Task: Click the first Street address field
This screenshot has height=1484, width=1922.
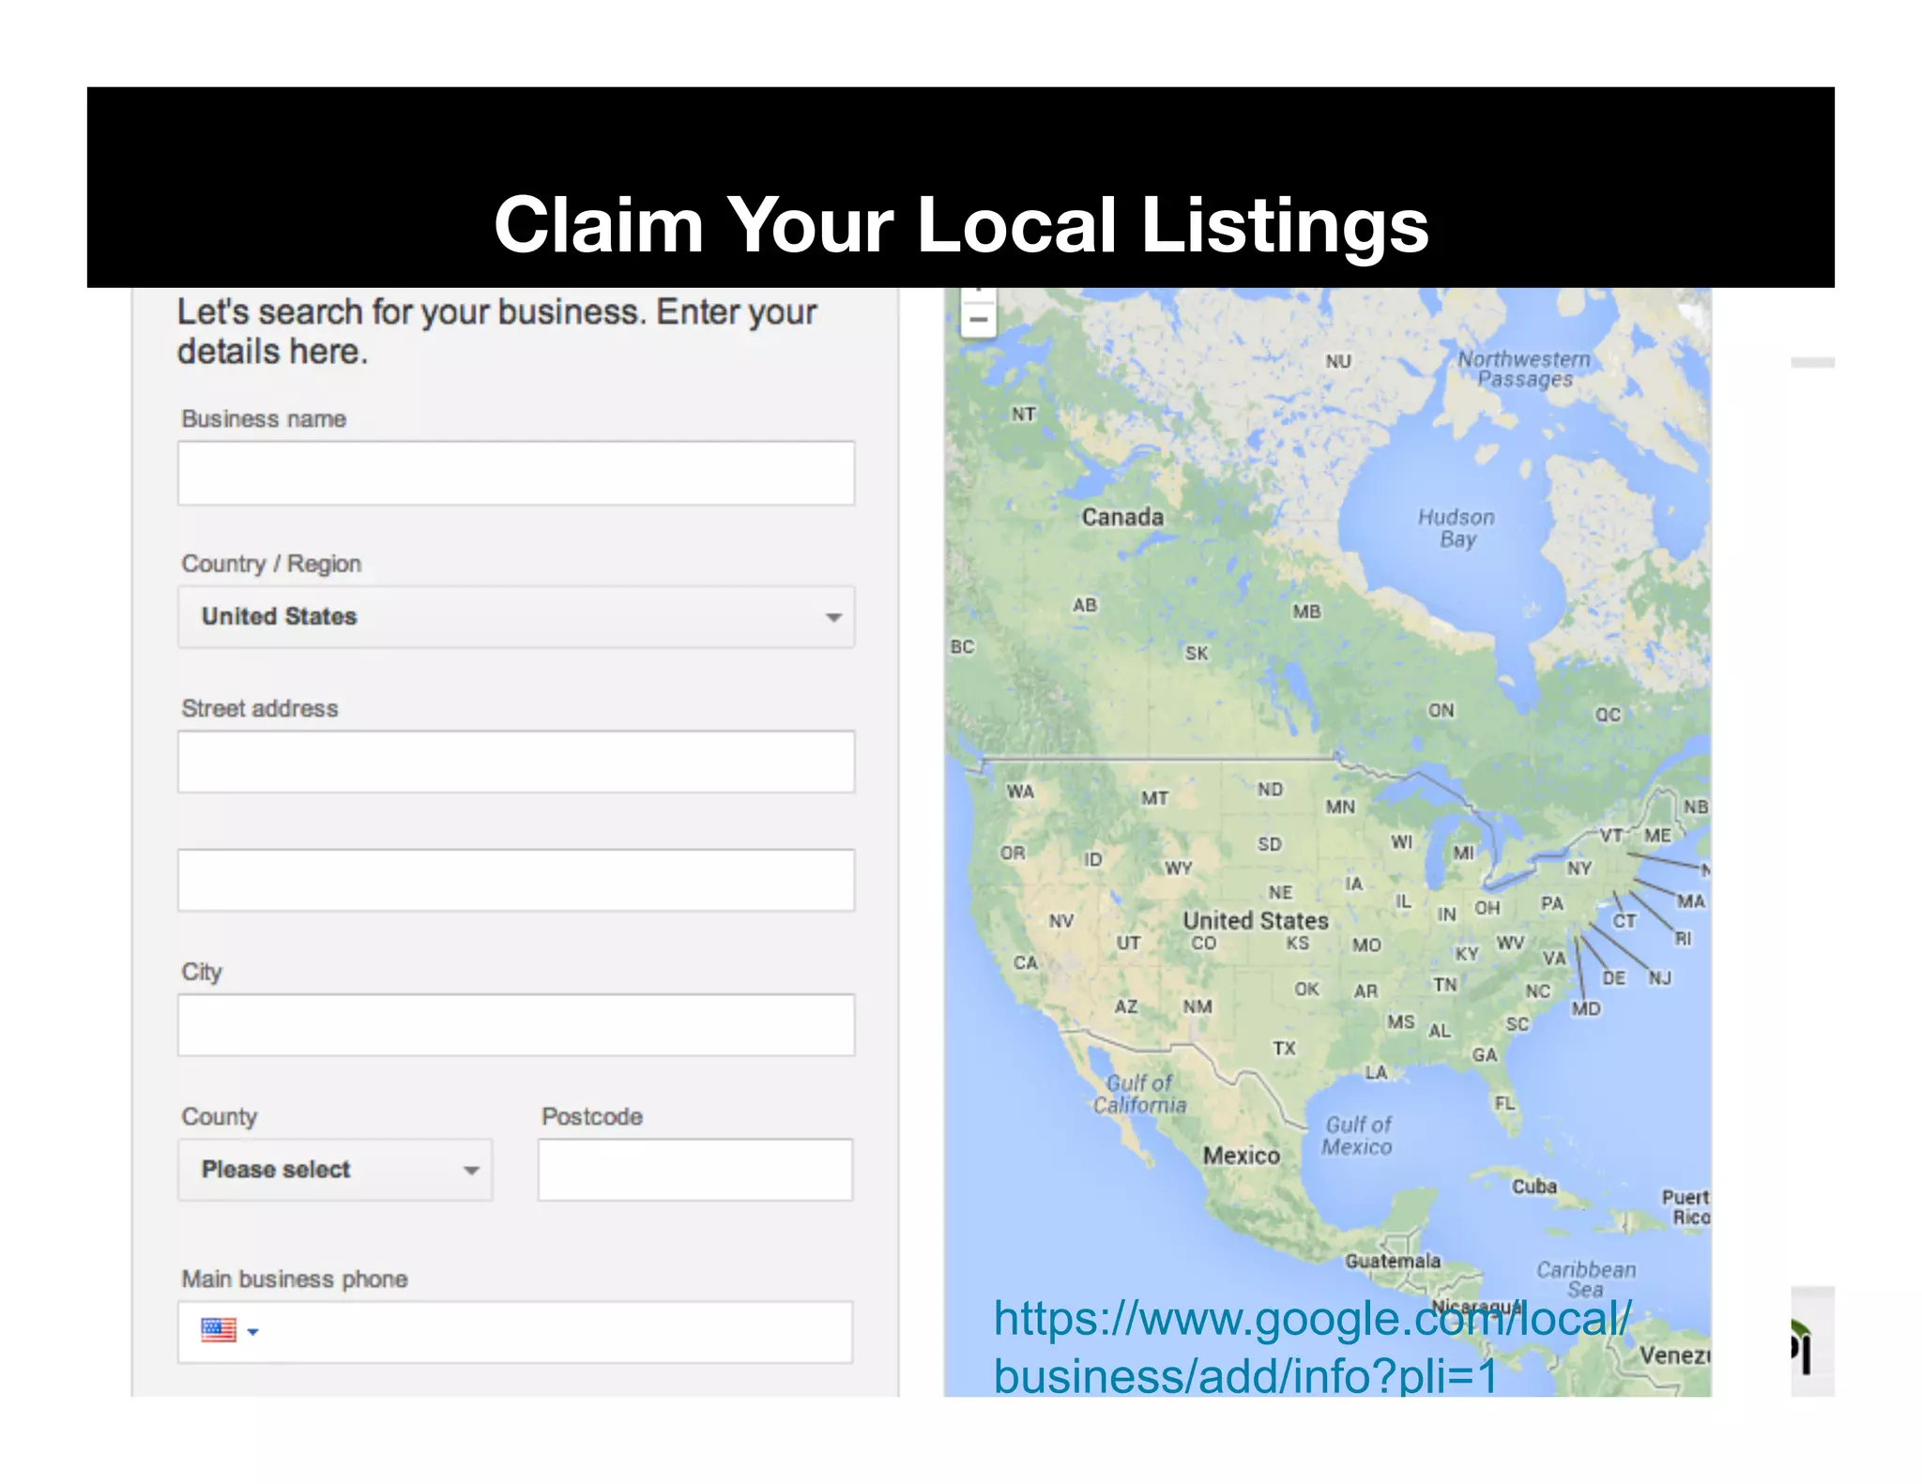Action: point(516,762)
